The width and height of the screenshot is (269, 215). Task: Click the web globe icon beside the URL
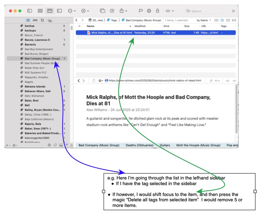click(106, 81)
